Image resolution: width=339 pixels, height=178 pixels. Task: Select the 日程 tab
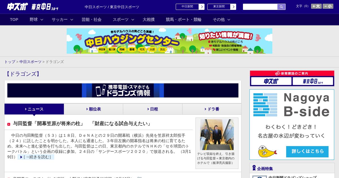[153, 109]
